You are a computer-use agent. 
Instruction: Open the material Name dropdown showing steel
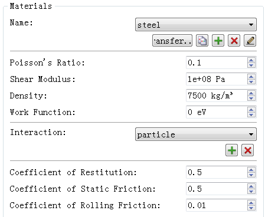196,25
